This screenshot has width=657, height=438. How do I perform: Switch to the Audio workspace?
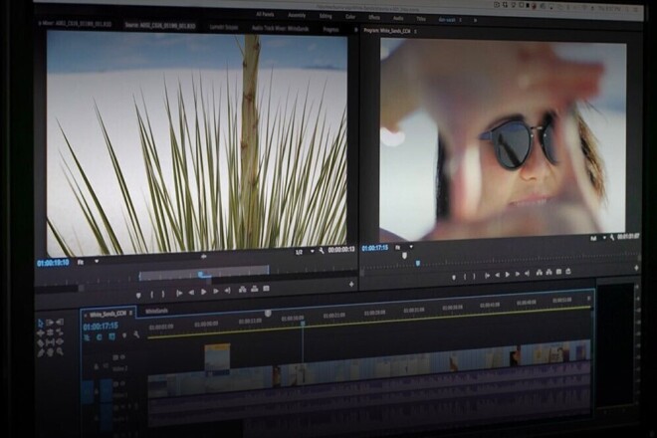tap(398, 19)
